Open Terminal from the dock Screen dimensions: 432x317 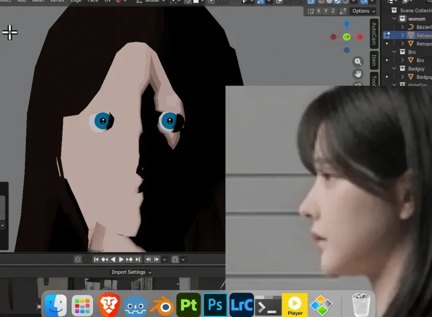(x=268, y=305)
